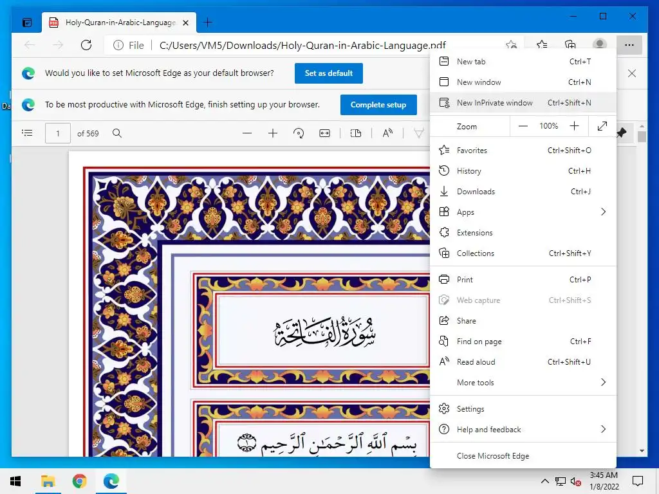Show hidden system tray icons
The height and width of the screenshot is (494, 659).
click(544, 481)
